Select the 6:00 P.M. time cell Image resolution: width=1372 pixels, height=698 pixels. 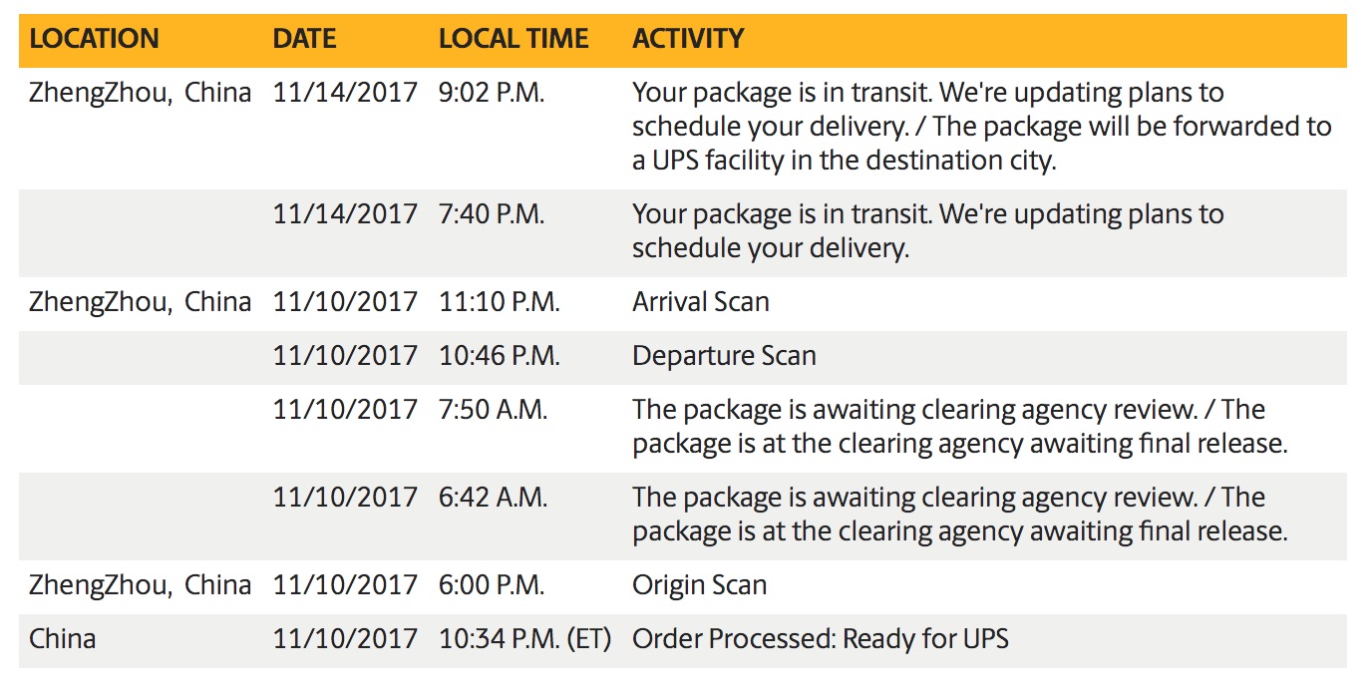point(492,585)
